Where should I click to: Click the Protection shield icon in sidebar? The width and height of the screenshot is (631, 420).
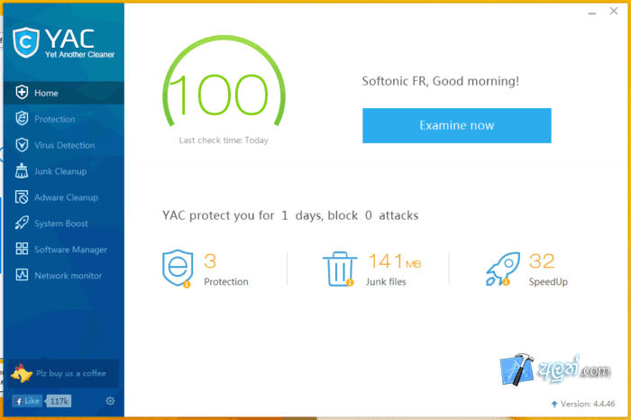coord(22,119)
